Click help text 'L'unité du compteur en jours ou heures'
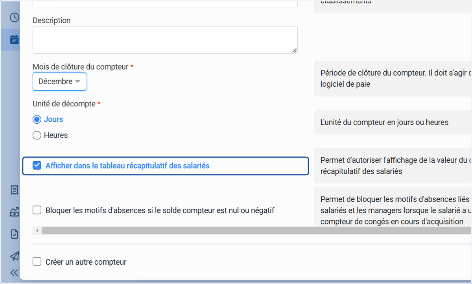Image resolution: width=472 pixels, height=284 pixels. tap(385, 122)
